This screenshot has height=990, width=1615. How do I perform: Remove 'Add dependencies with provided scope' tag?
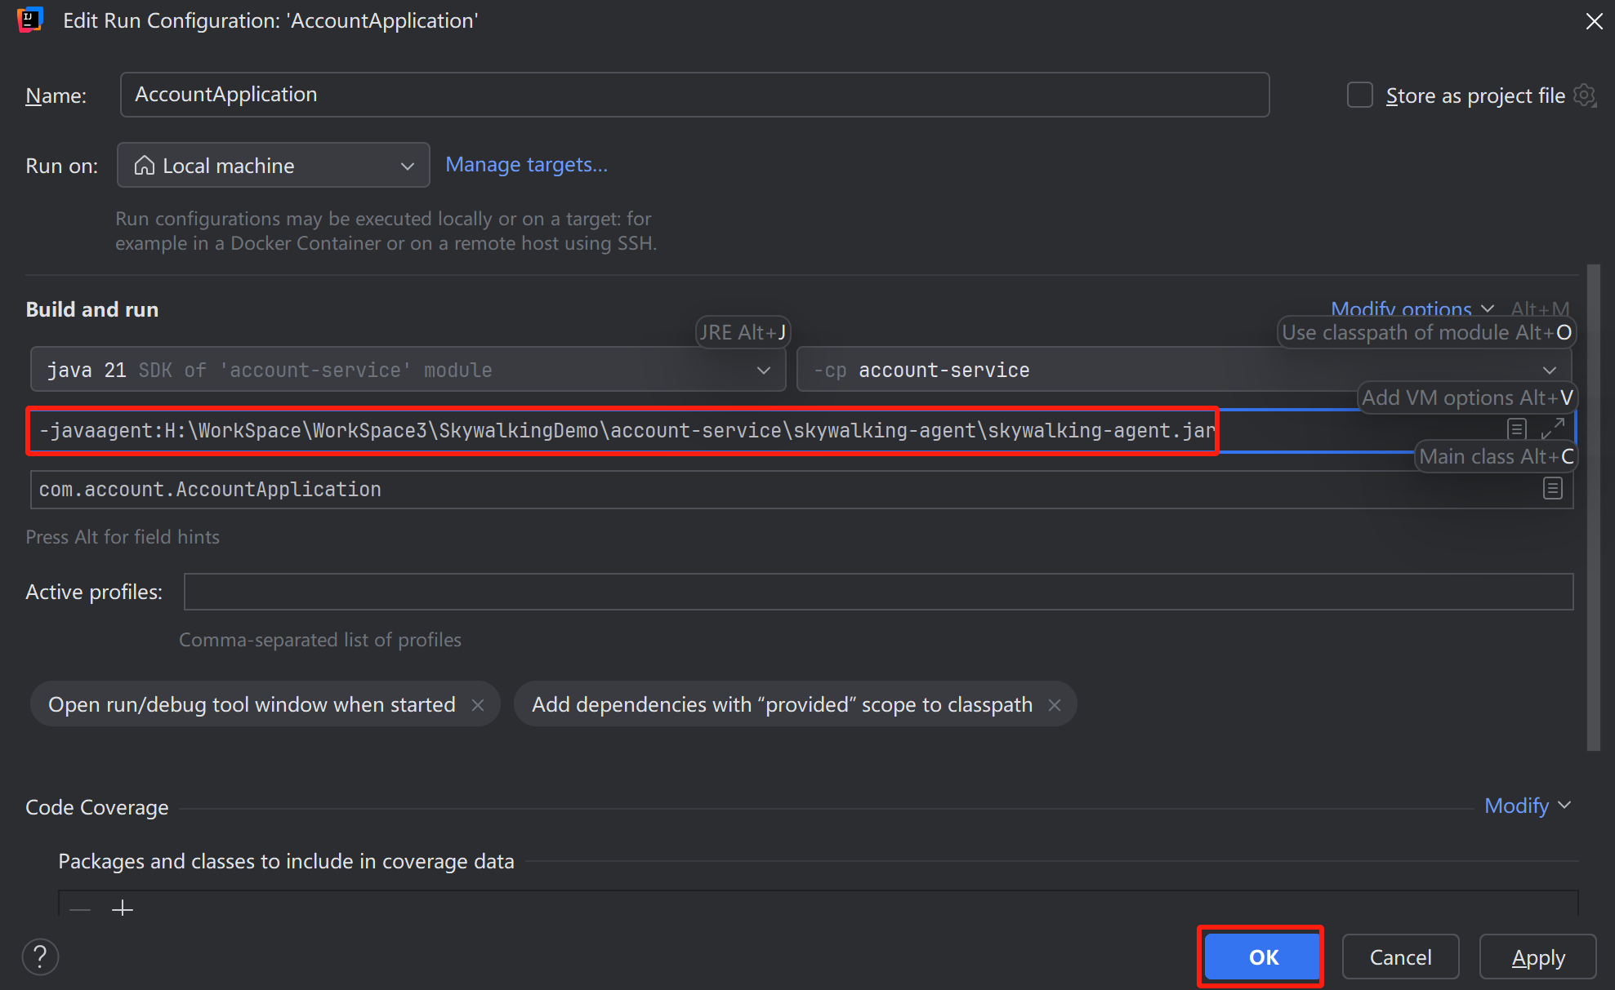(1055, 704)
